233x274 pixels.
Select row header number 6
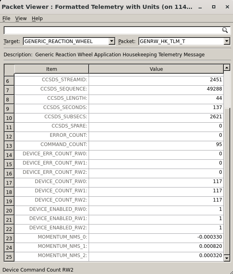click(9, 81)
